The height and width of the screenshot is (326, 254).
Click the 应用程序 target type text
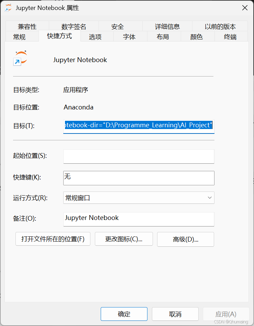point(76,90)
